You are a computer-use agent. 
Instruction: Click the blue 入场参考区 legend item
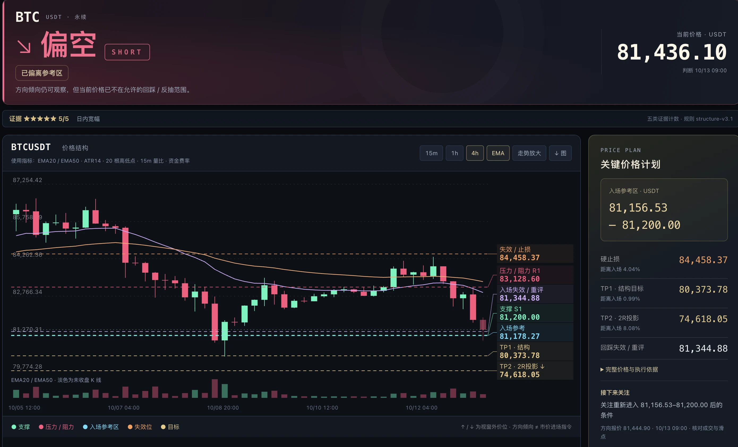pyautogui.click(x=101, y=427)
